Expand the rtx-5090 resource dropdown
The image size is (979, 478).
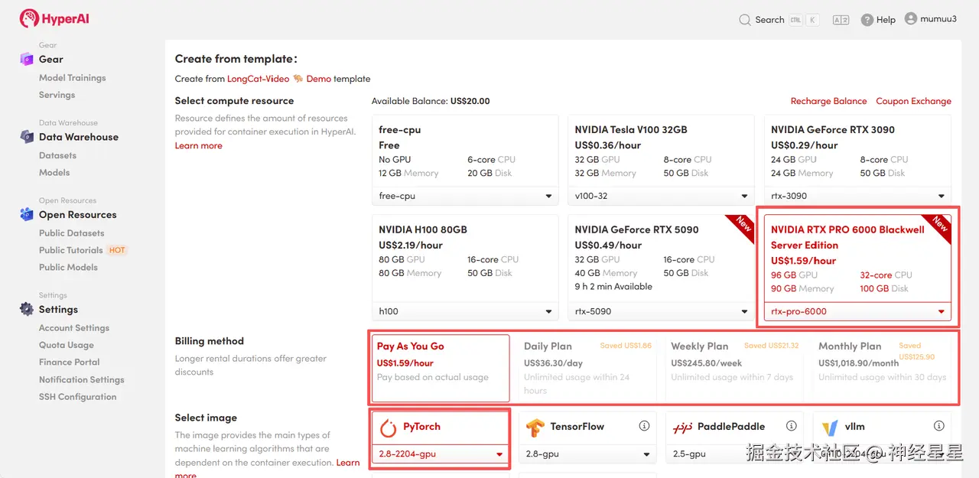click(x=659, y=311)
